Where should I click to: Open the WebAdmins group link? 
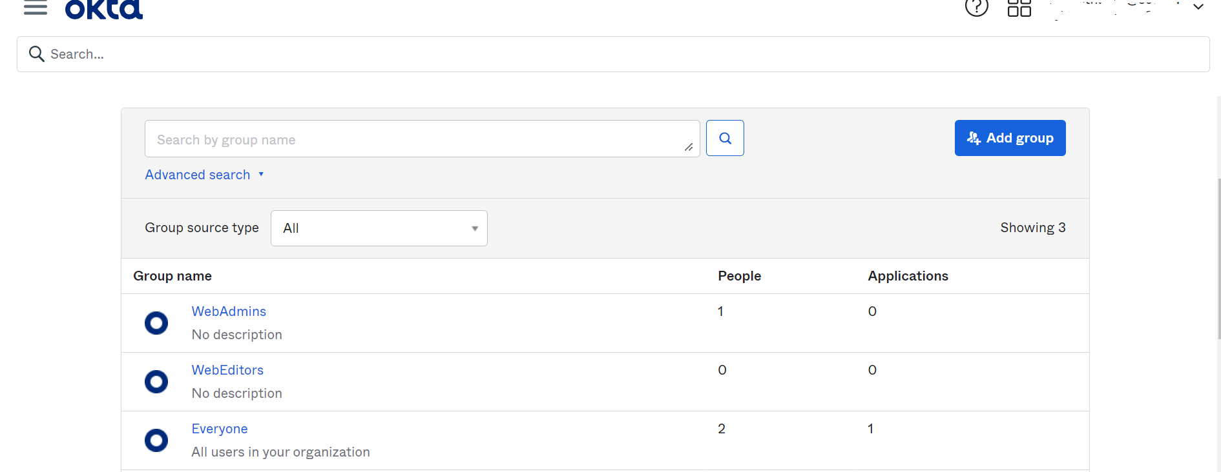229,311
